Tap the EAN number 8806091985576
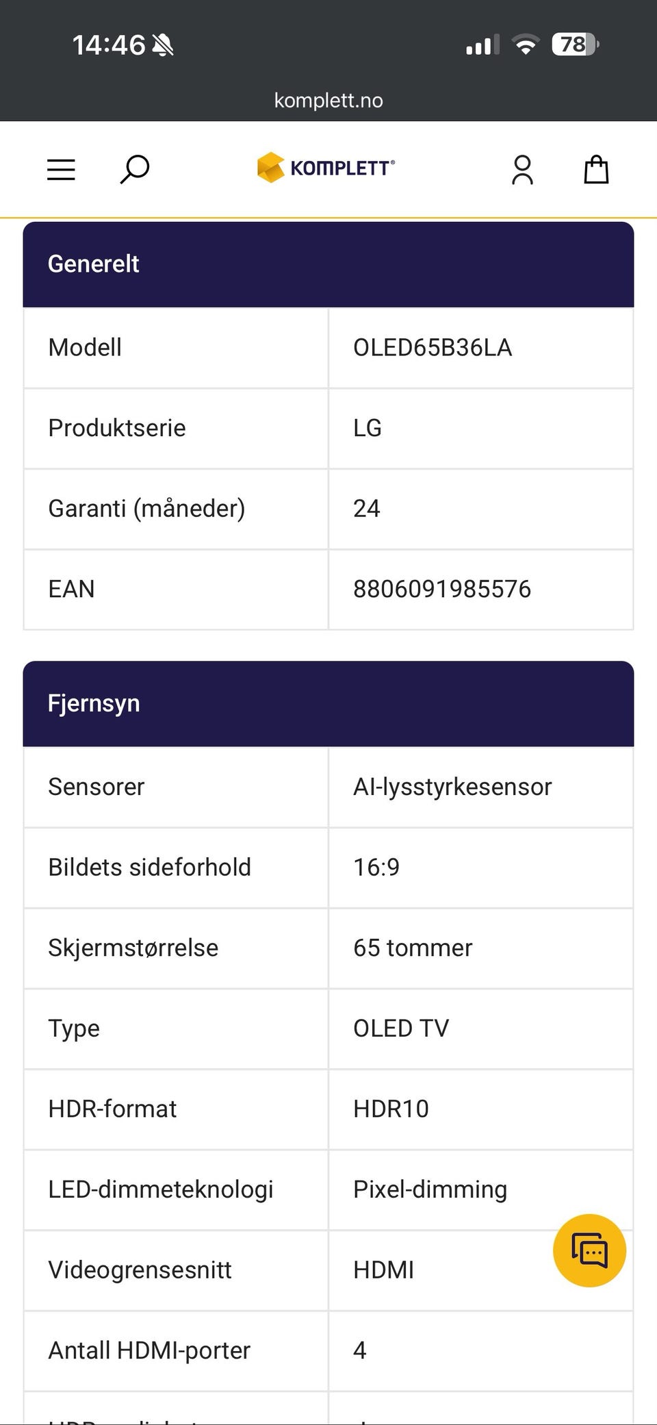The width and height of the screenshot is (657, 1425). [x=442, y=589]
